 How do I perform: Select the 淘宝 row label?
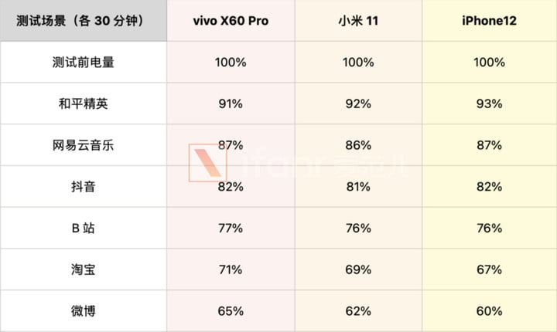coord(83,269)
